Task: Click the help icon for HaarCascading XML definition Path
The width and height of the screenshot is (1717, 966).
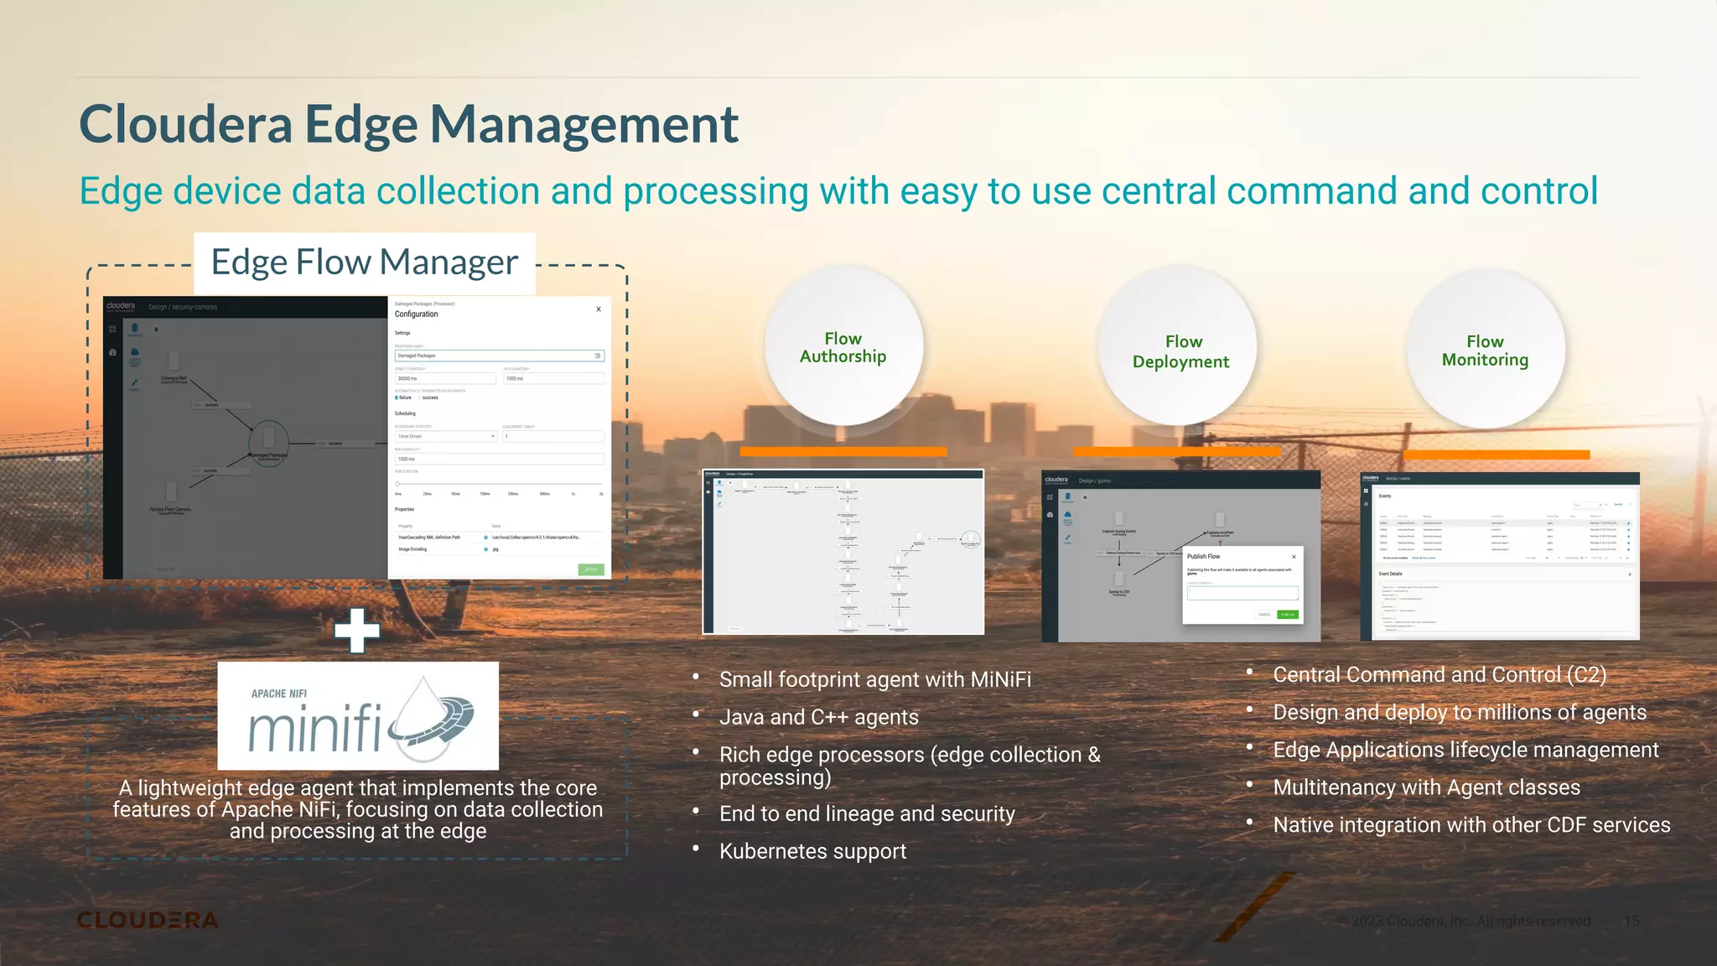Action: click(485, 538)
